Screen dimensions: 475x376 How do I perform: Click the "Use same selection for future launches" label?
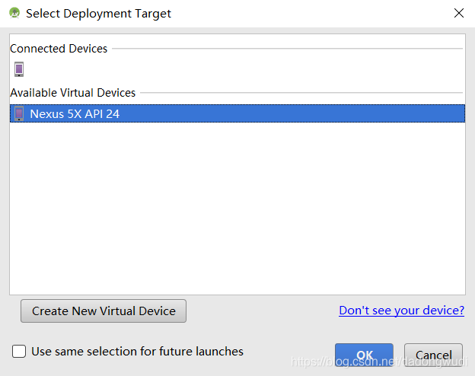(x=137, y=352)
